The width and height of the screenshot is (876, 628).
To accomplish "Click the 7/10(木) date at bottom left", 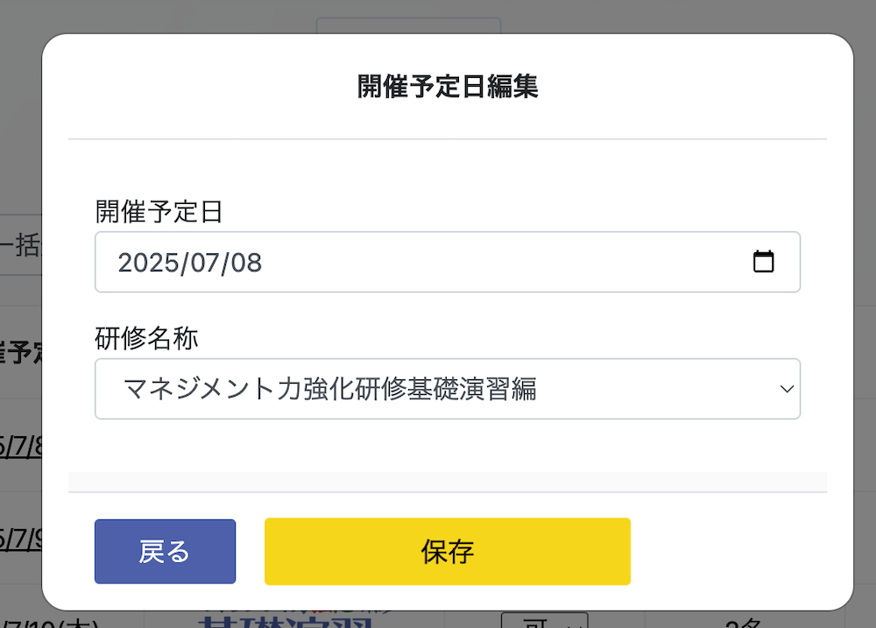I will point(50,623).
